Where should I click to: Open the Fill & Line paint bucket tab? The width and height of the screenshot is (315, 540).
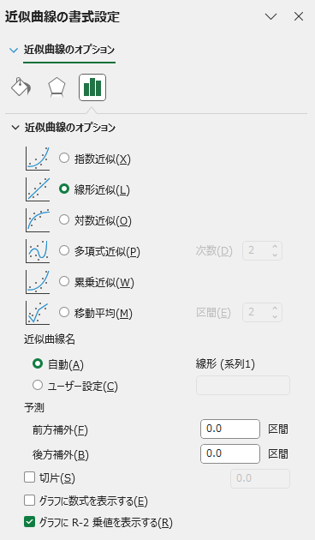coord(21,87)
